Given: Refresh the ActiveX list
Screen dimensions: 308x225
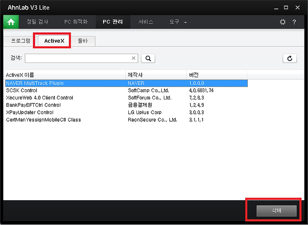Looking at the screenshot, I should point(290,58).
